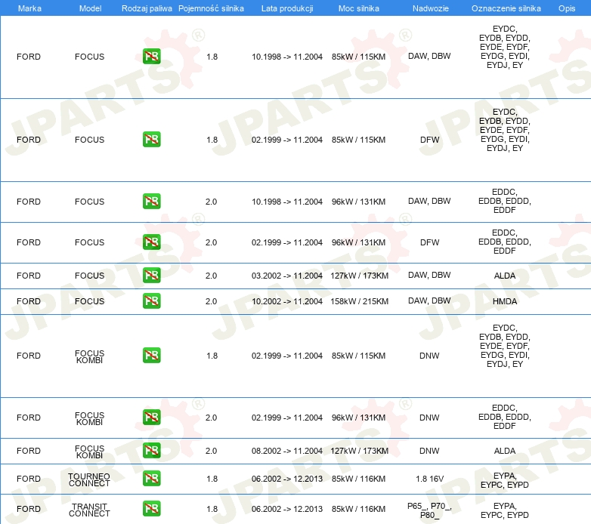Screen dimensions: 591x524
Task: Click the HMDA engine code cell
Action: 505,301
